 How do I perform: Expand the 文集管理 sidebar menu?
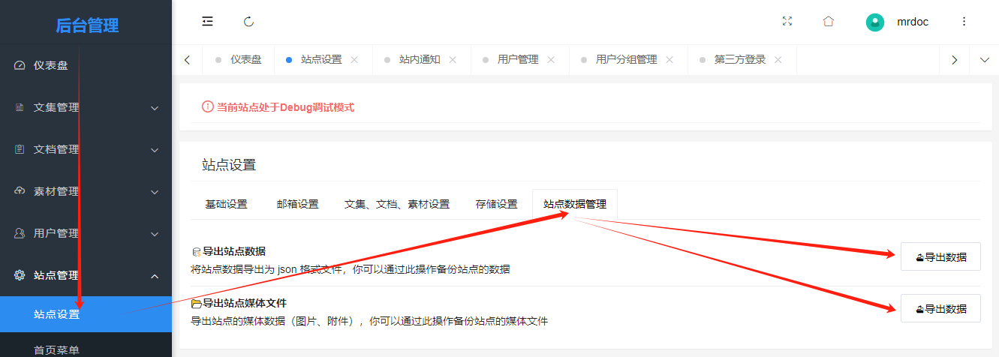click(86, 108)
